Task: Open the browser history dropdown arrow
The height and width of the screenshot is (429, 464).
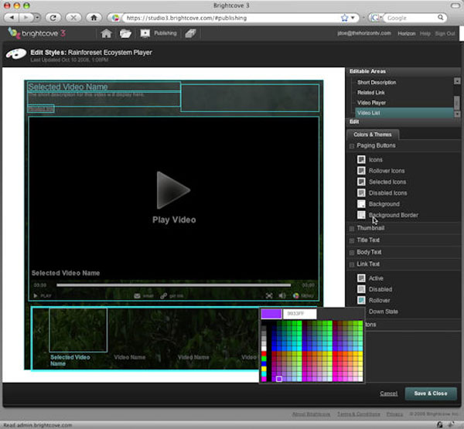Action: pyautogui.click(x=37, y=18)
